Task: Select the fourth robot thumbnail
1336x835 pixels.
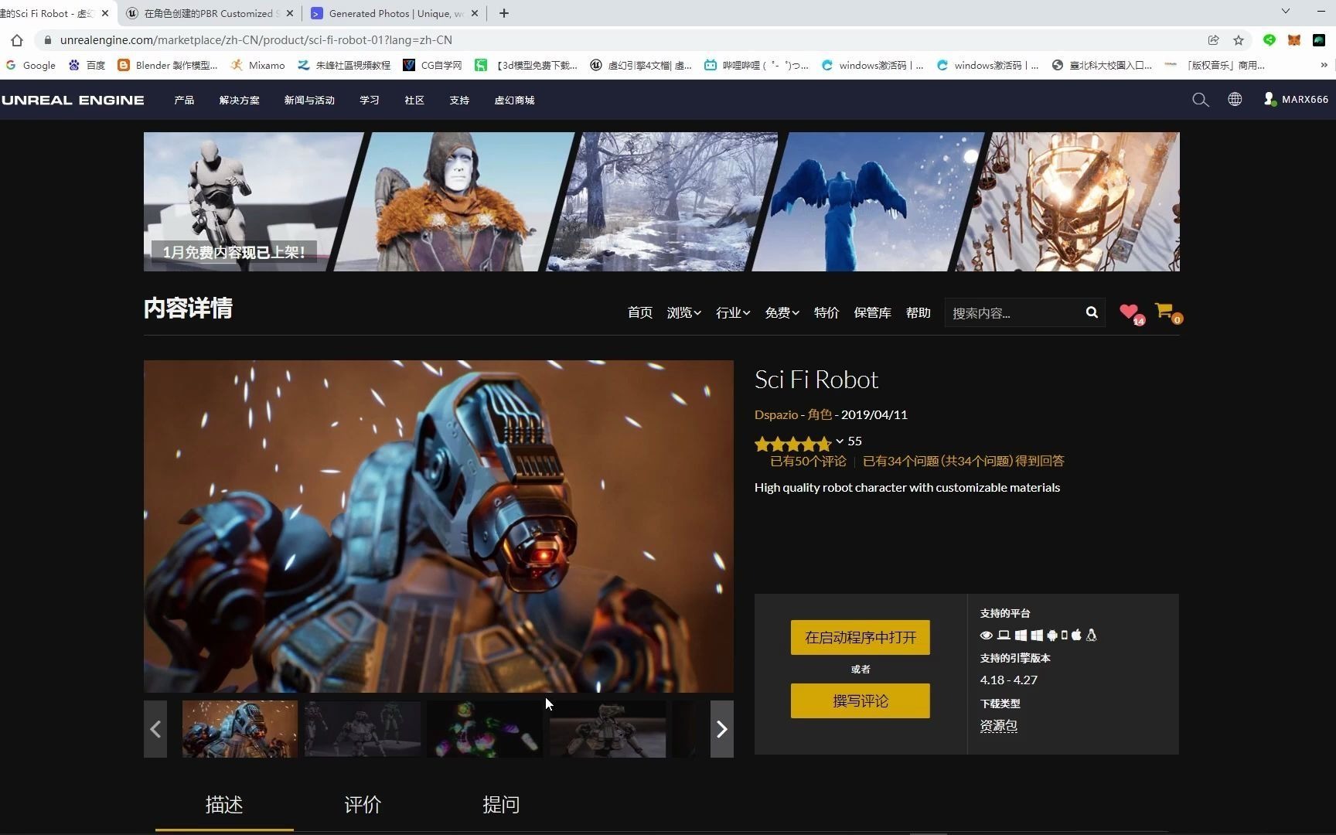Action: [x=608, y=729]
